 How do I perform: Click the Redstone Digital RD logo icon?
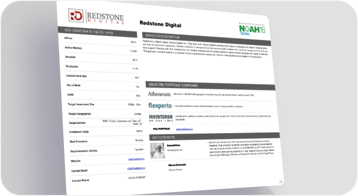(x=76, y=15)
